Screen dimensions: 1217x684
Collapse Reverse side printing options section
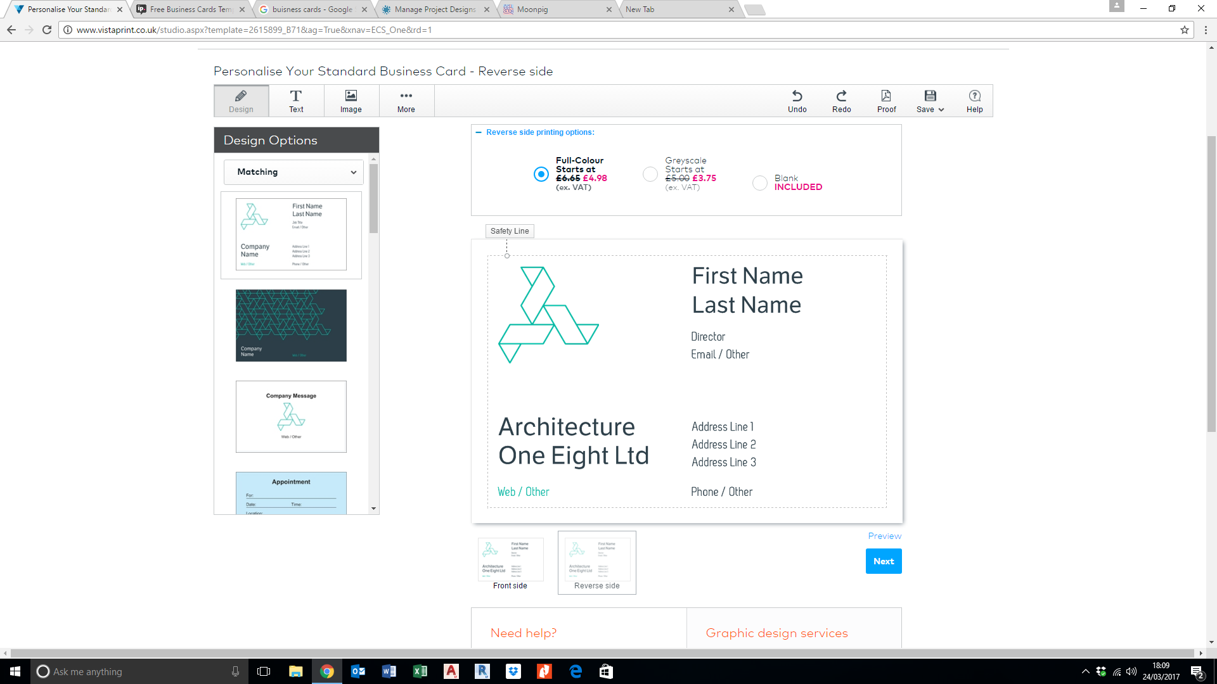click(x=479, y=132)
